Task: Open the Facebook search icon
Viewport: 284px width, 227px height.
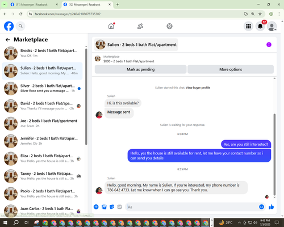Action: pos(20,26)
